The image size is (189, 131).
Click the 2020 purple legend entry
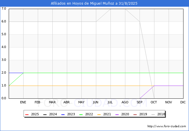point(122,114)
